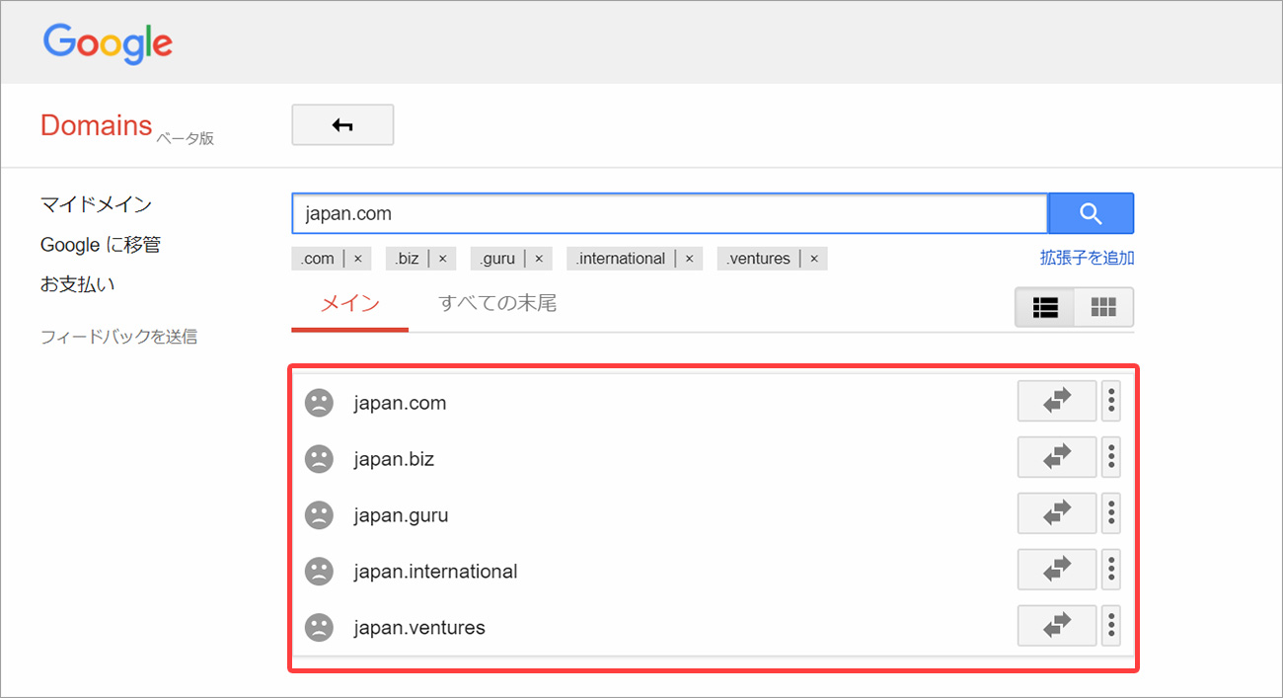Remove the .biz extension chip
The image size is (1283, 698).
[x=442, y=259]
